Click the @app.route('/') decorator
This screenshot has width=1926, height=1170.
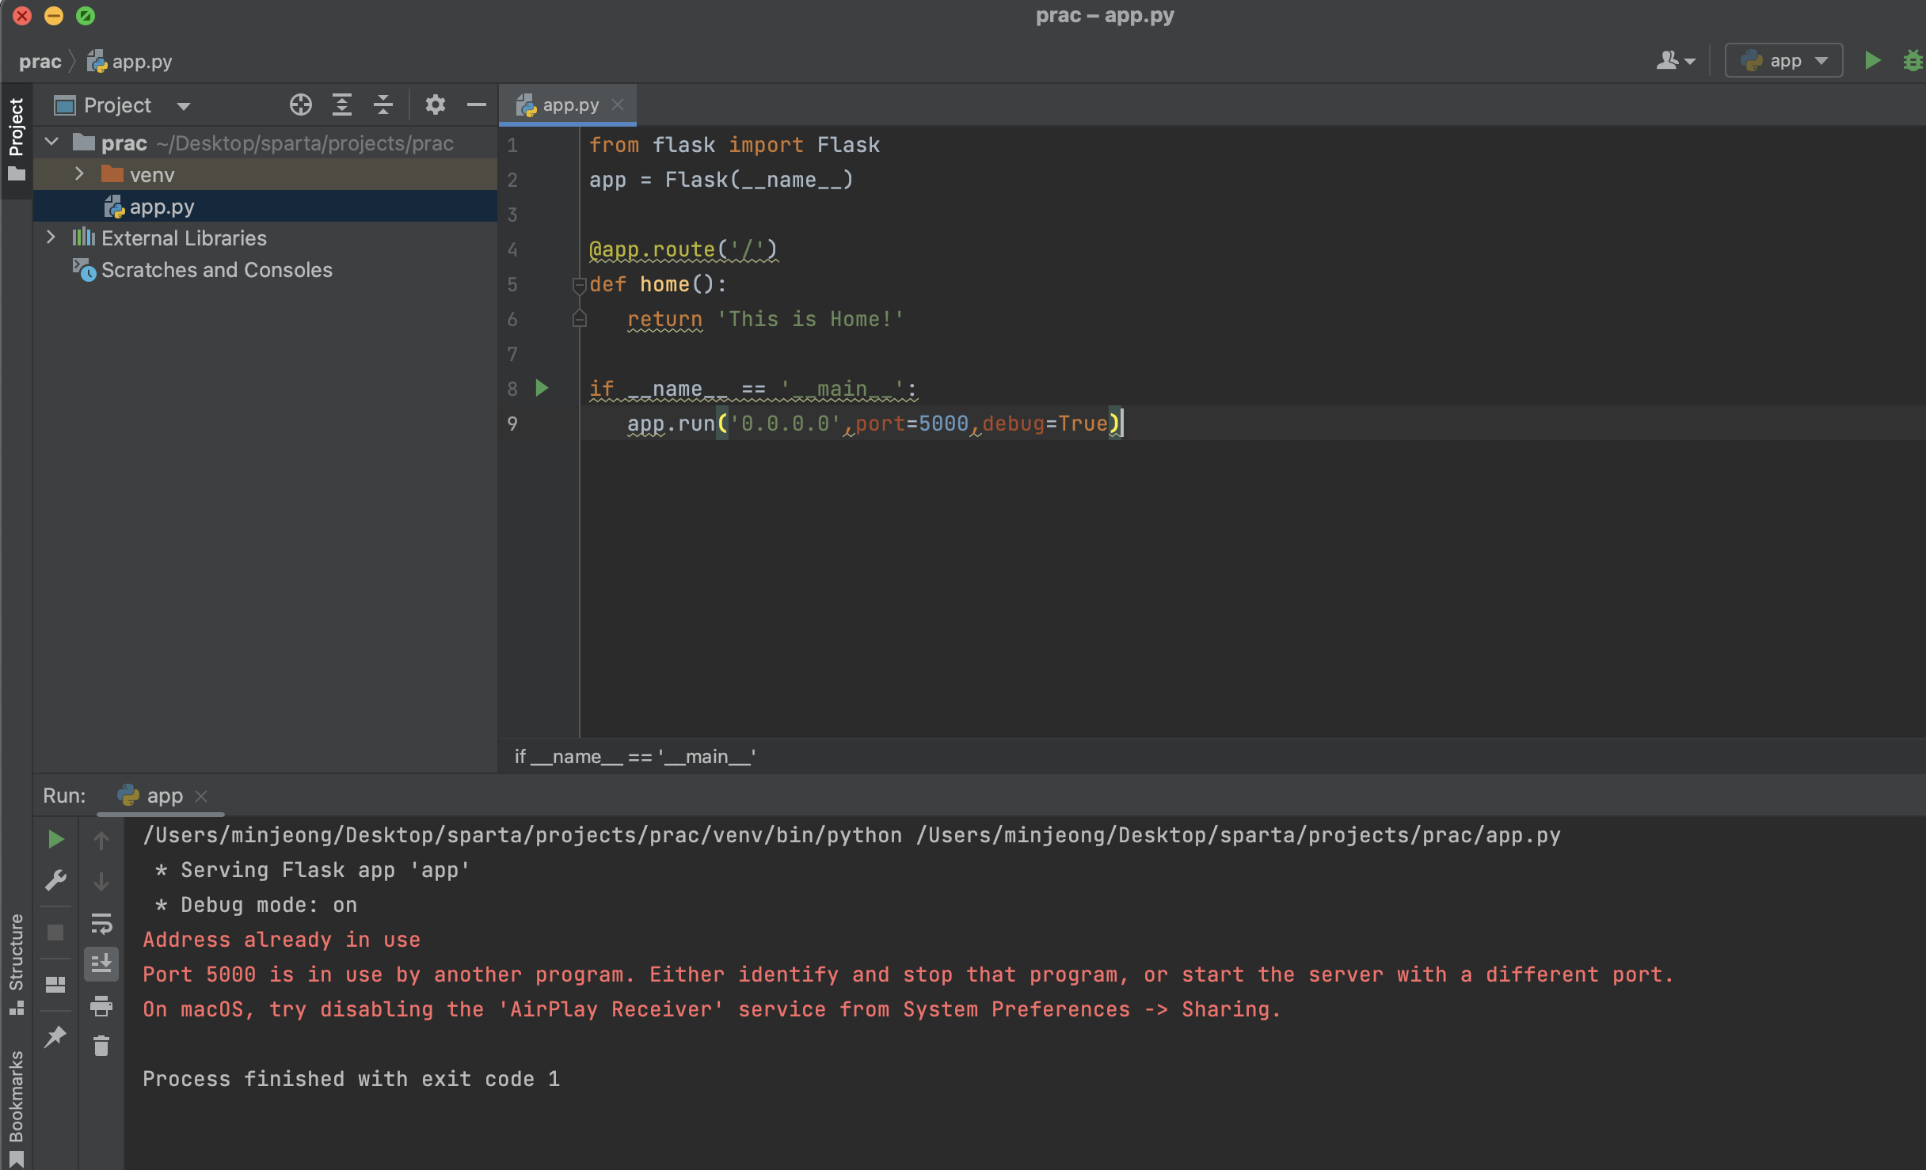tap(683, 249)
